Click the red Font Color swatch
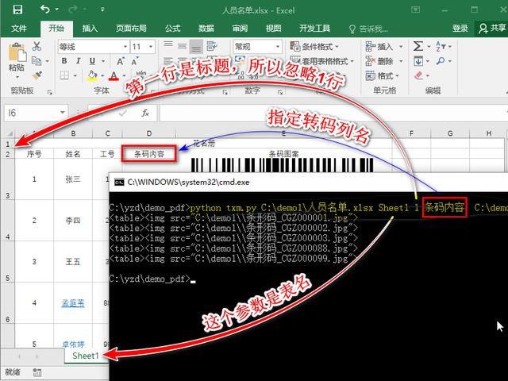 pyautogui.click(x=114, y=76)
